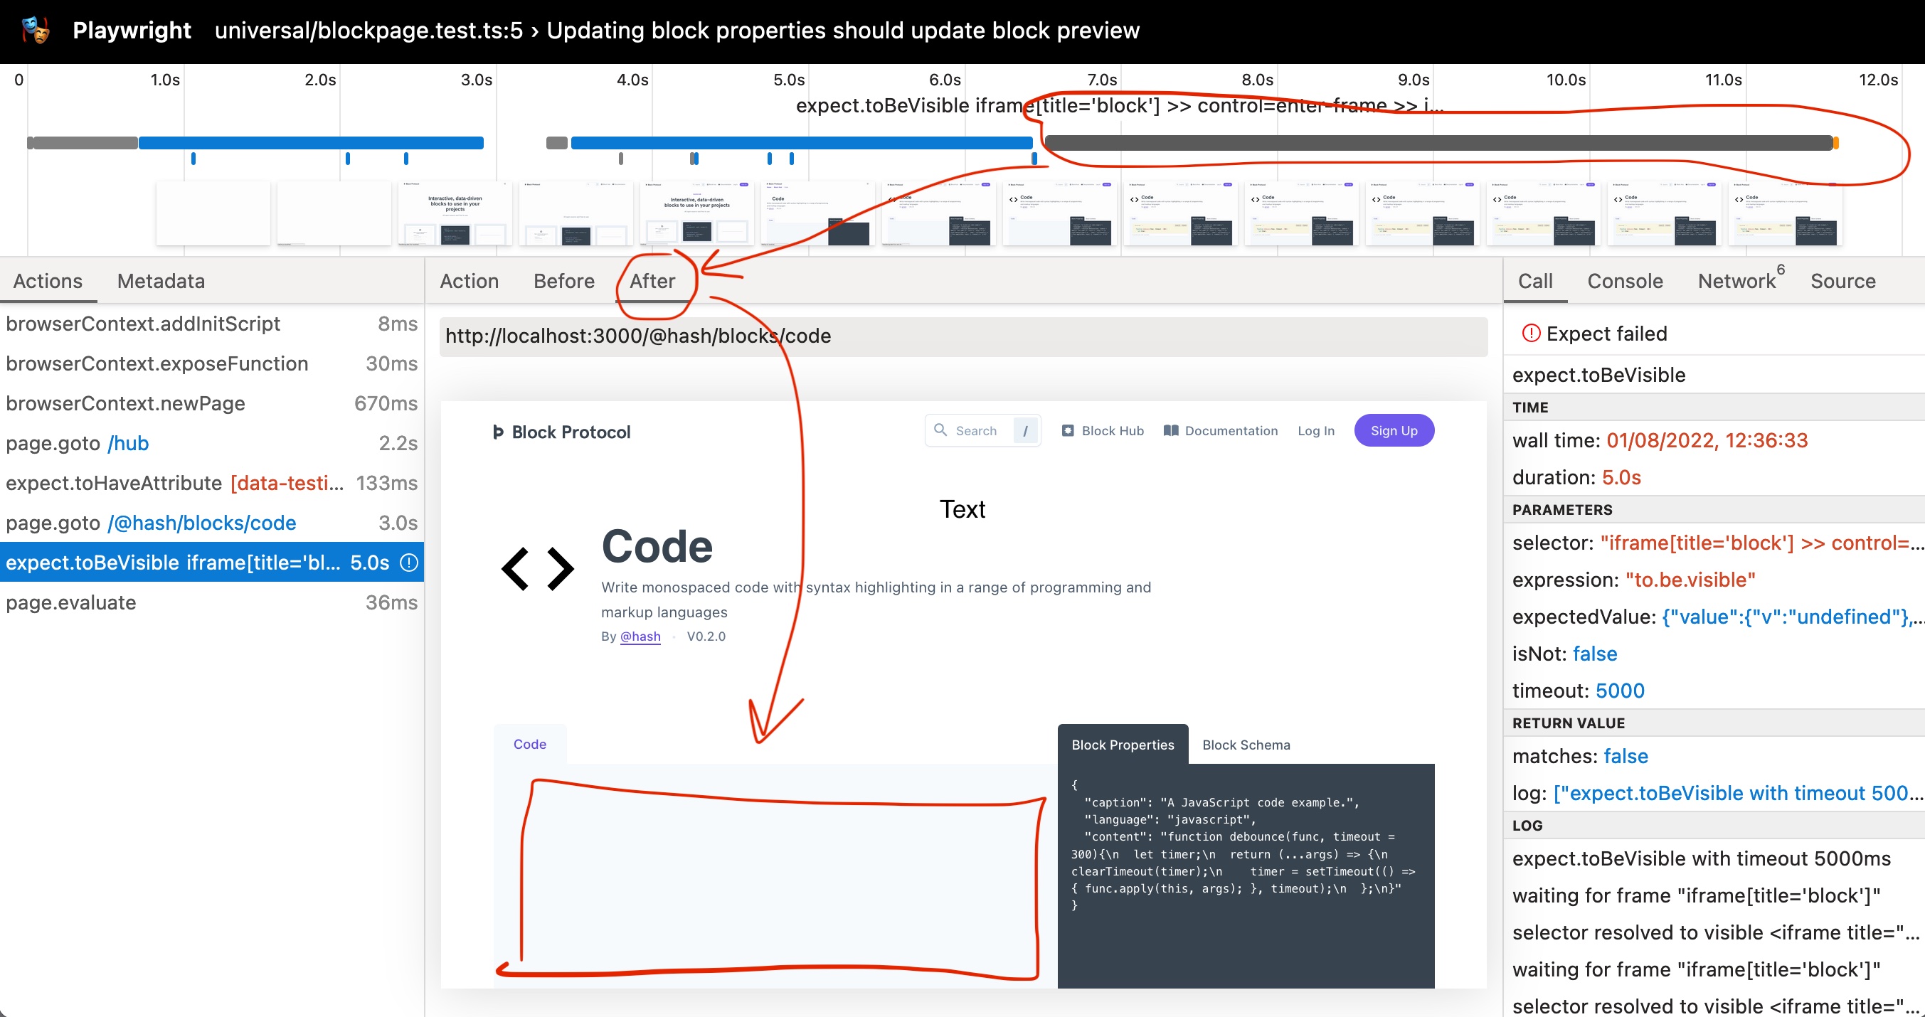
Task: Click the error icon on expect.toBeVisible action row
Action: pos(408,563)
